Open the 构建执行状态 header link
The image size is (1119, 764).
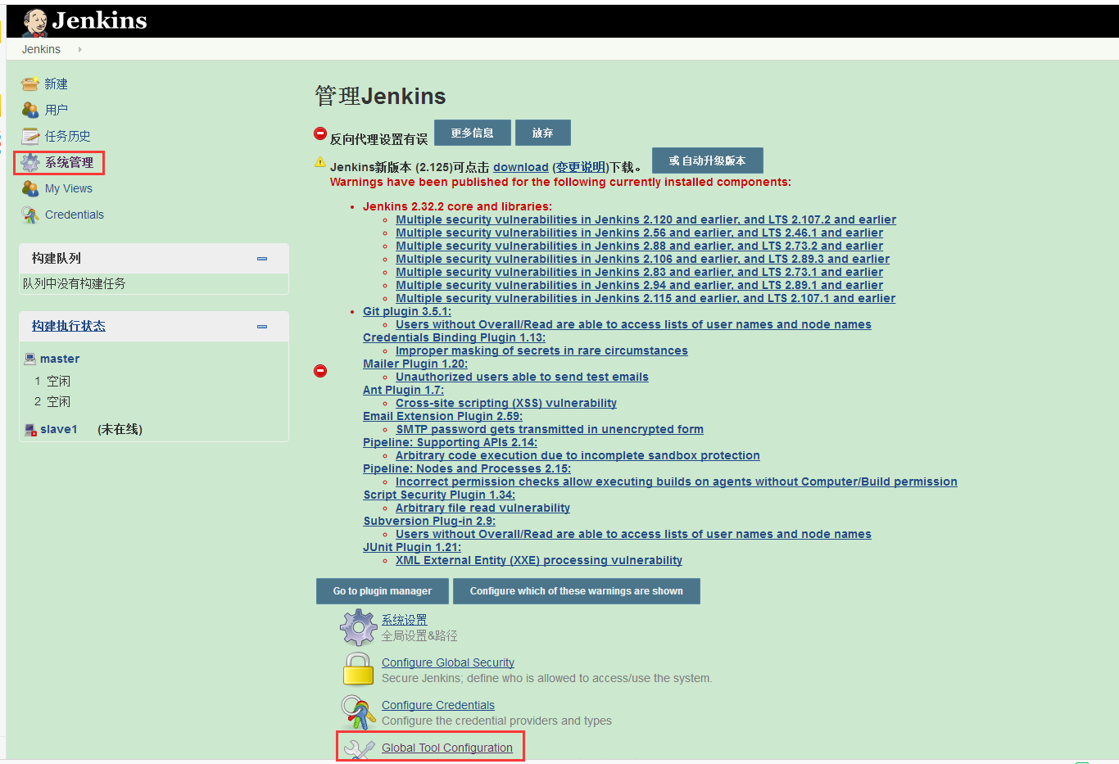69,326
